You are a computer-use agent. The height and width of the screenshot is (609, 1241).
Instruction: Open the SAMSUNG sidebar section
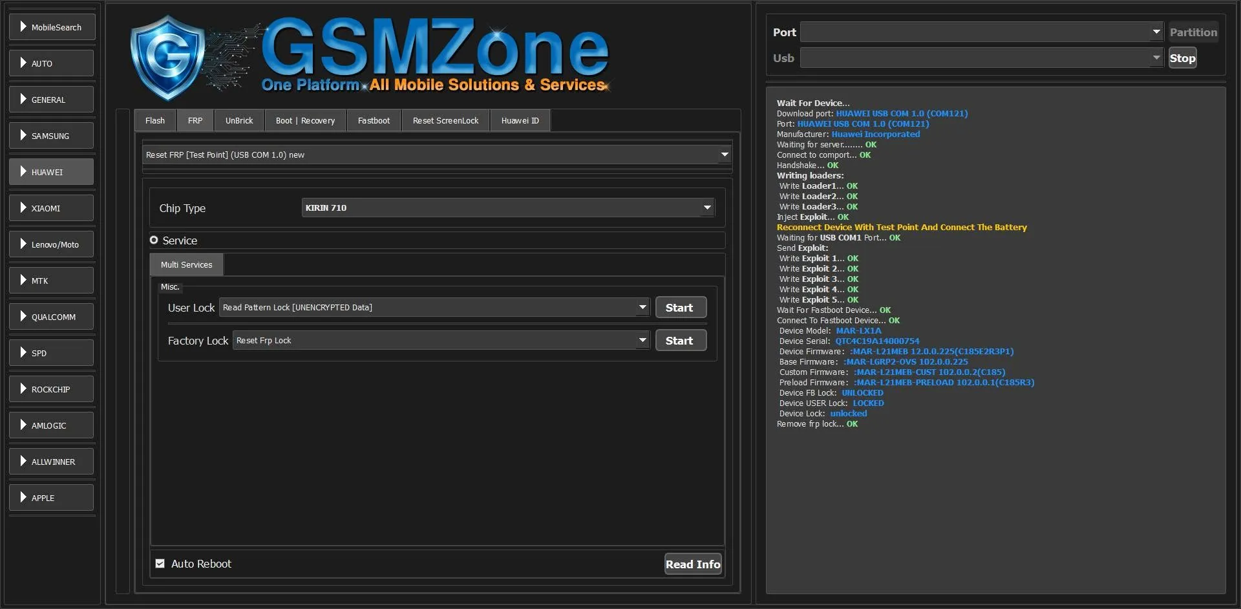pyautogui.click(x=52, y=136)
